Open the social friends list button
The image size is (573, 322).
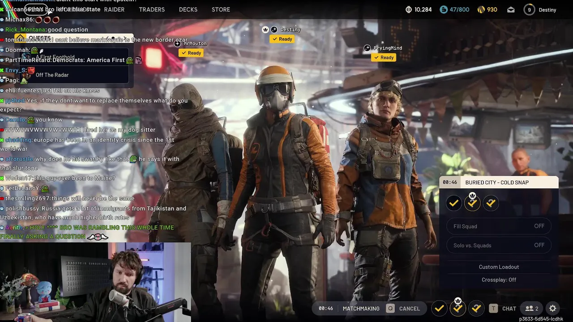532,308
